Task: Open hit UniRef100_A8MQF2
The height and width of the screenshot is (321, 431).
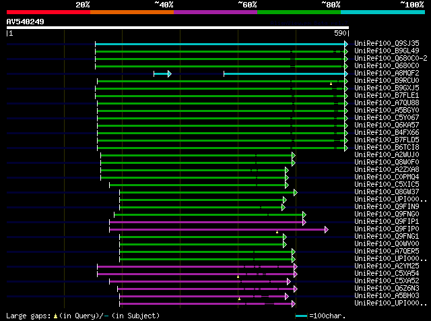Action: point(387,73)
